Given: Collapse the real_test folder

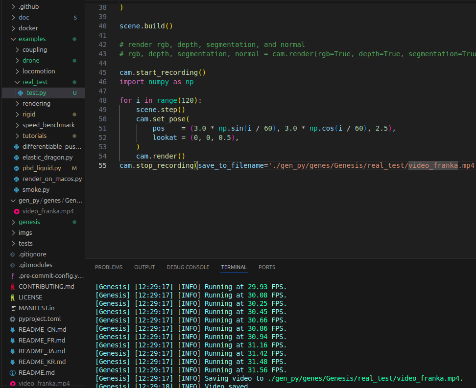Looking at the screenshot, I should pos(17,82).
